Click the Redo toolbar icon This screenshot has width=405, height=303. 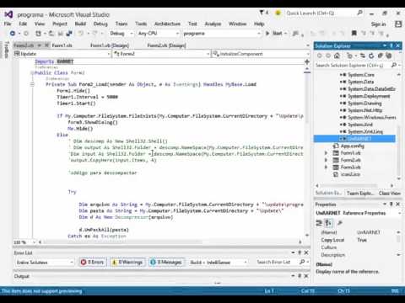(x=94, y=34)
